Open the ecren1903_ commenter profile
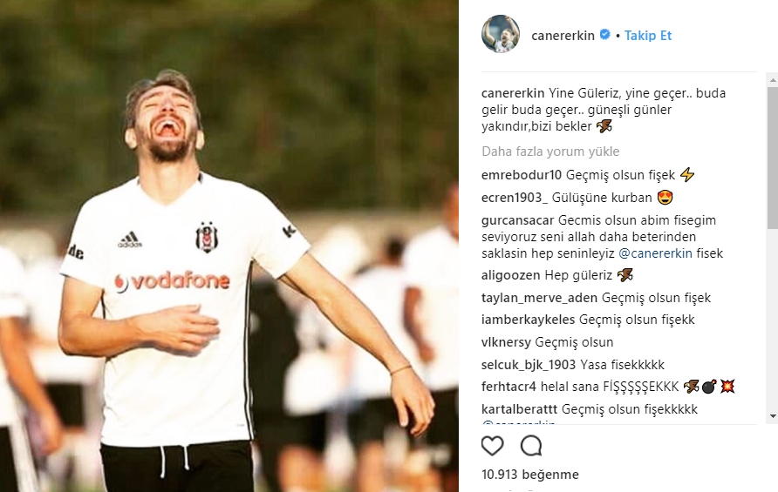 pyautogui.click(x=515, y=198)
